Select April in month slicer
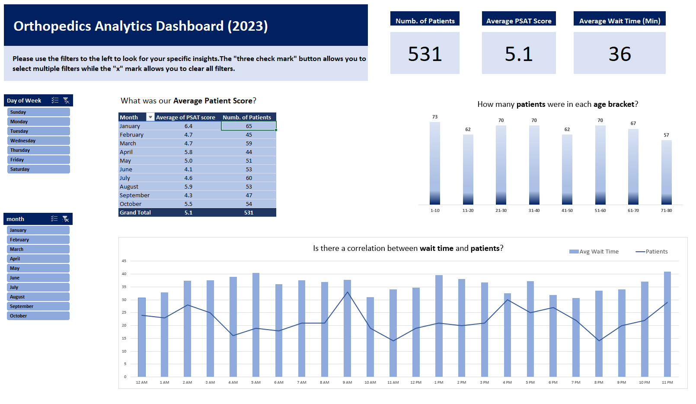Screen dimensions: 696x404 tap(38, 259)
